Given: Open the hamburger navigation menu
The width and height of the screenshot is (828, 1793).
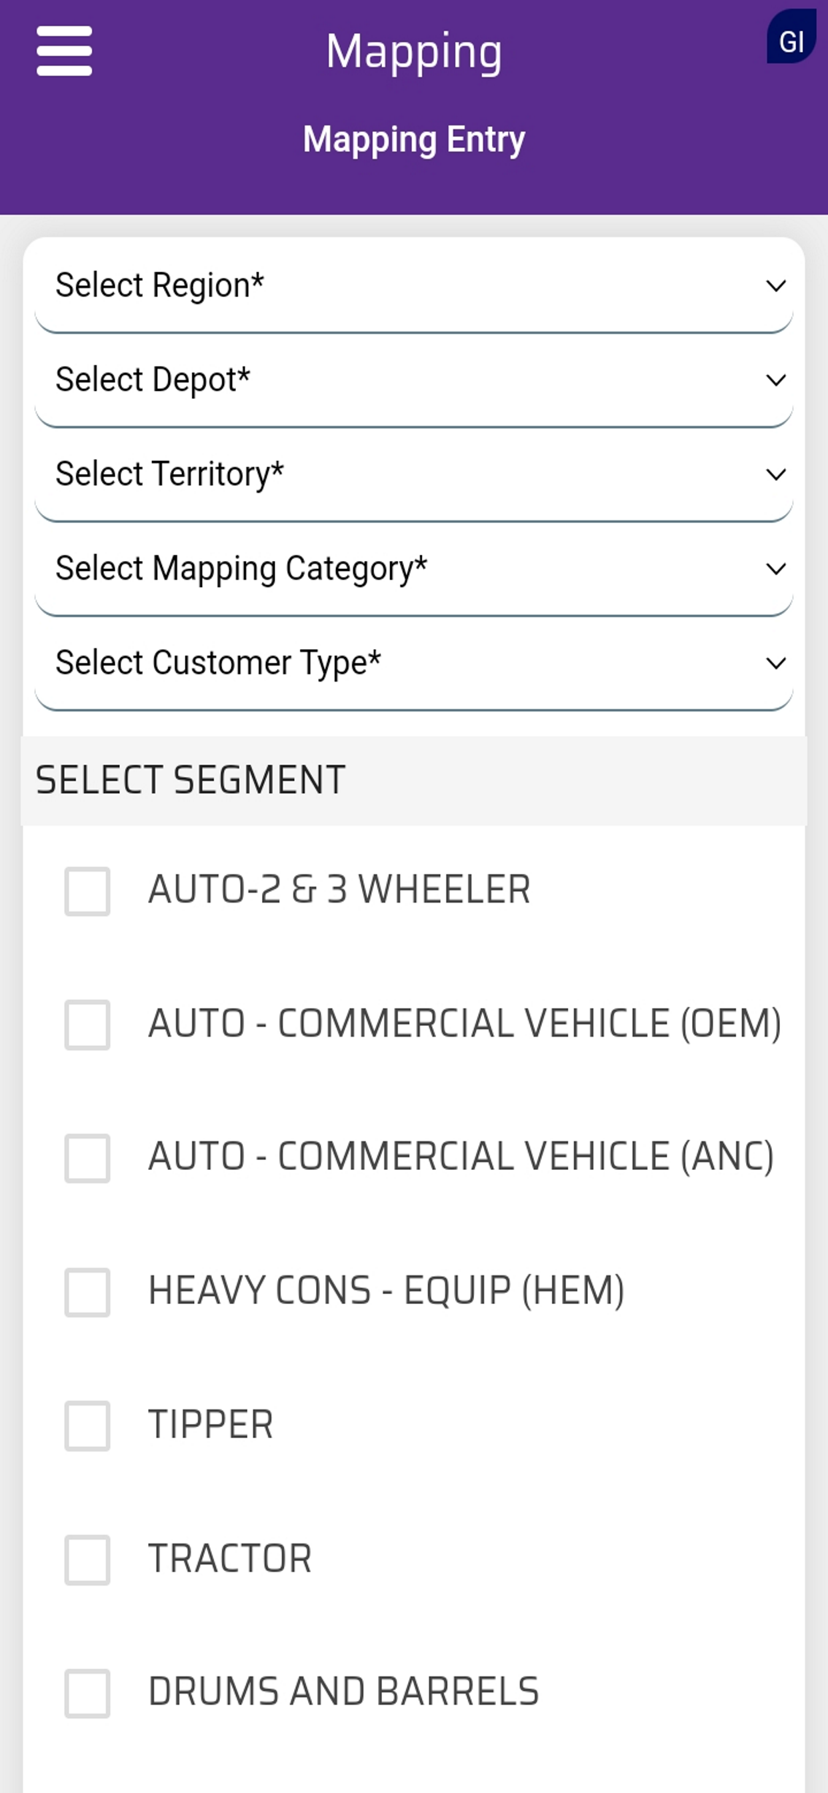Looking at the screenshot, I should click(x=64, y=51).
